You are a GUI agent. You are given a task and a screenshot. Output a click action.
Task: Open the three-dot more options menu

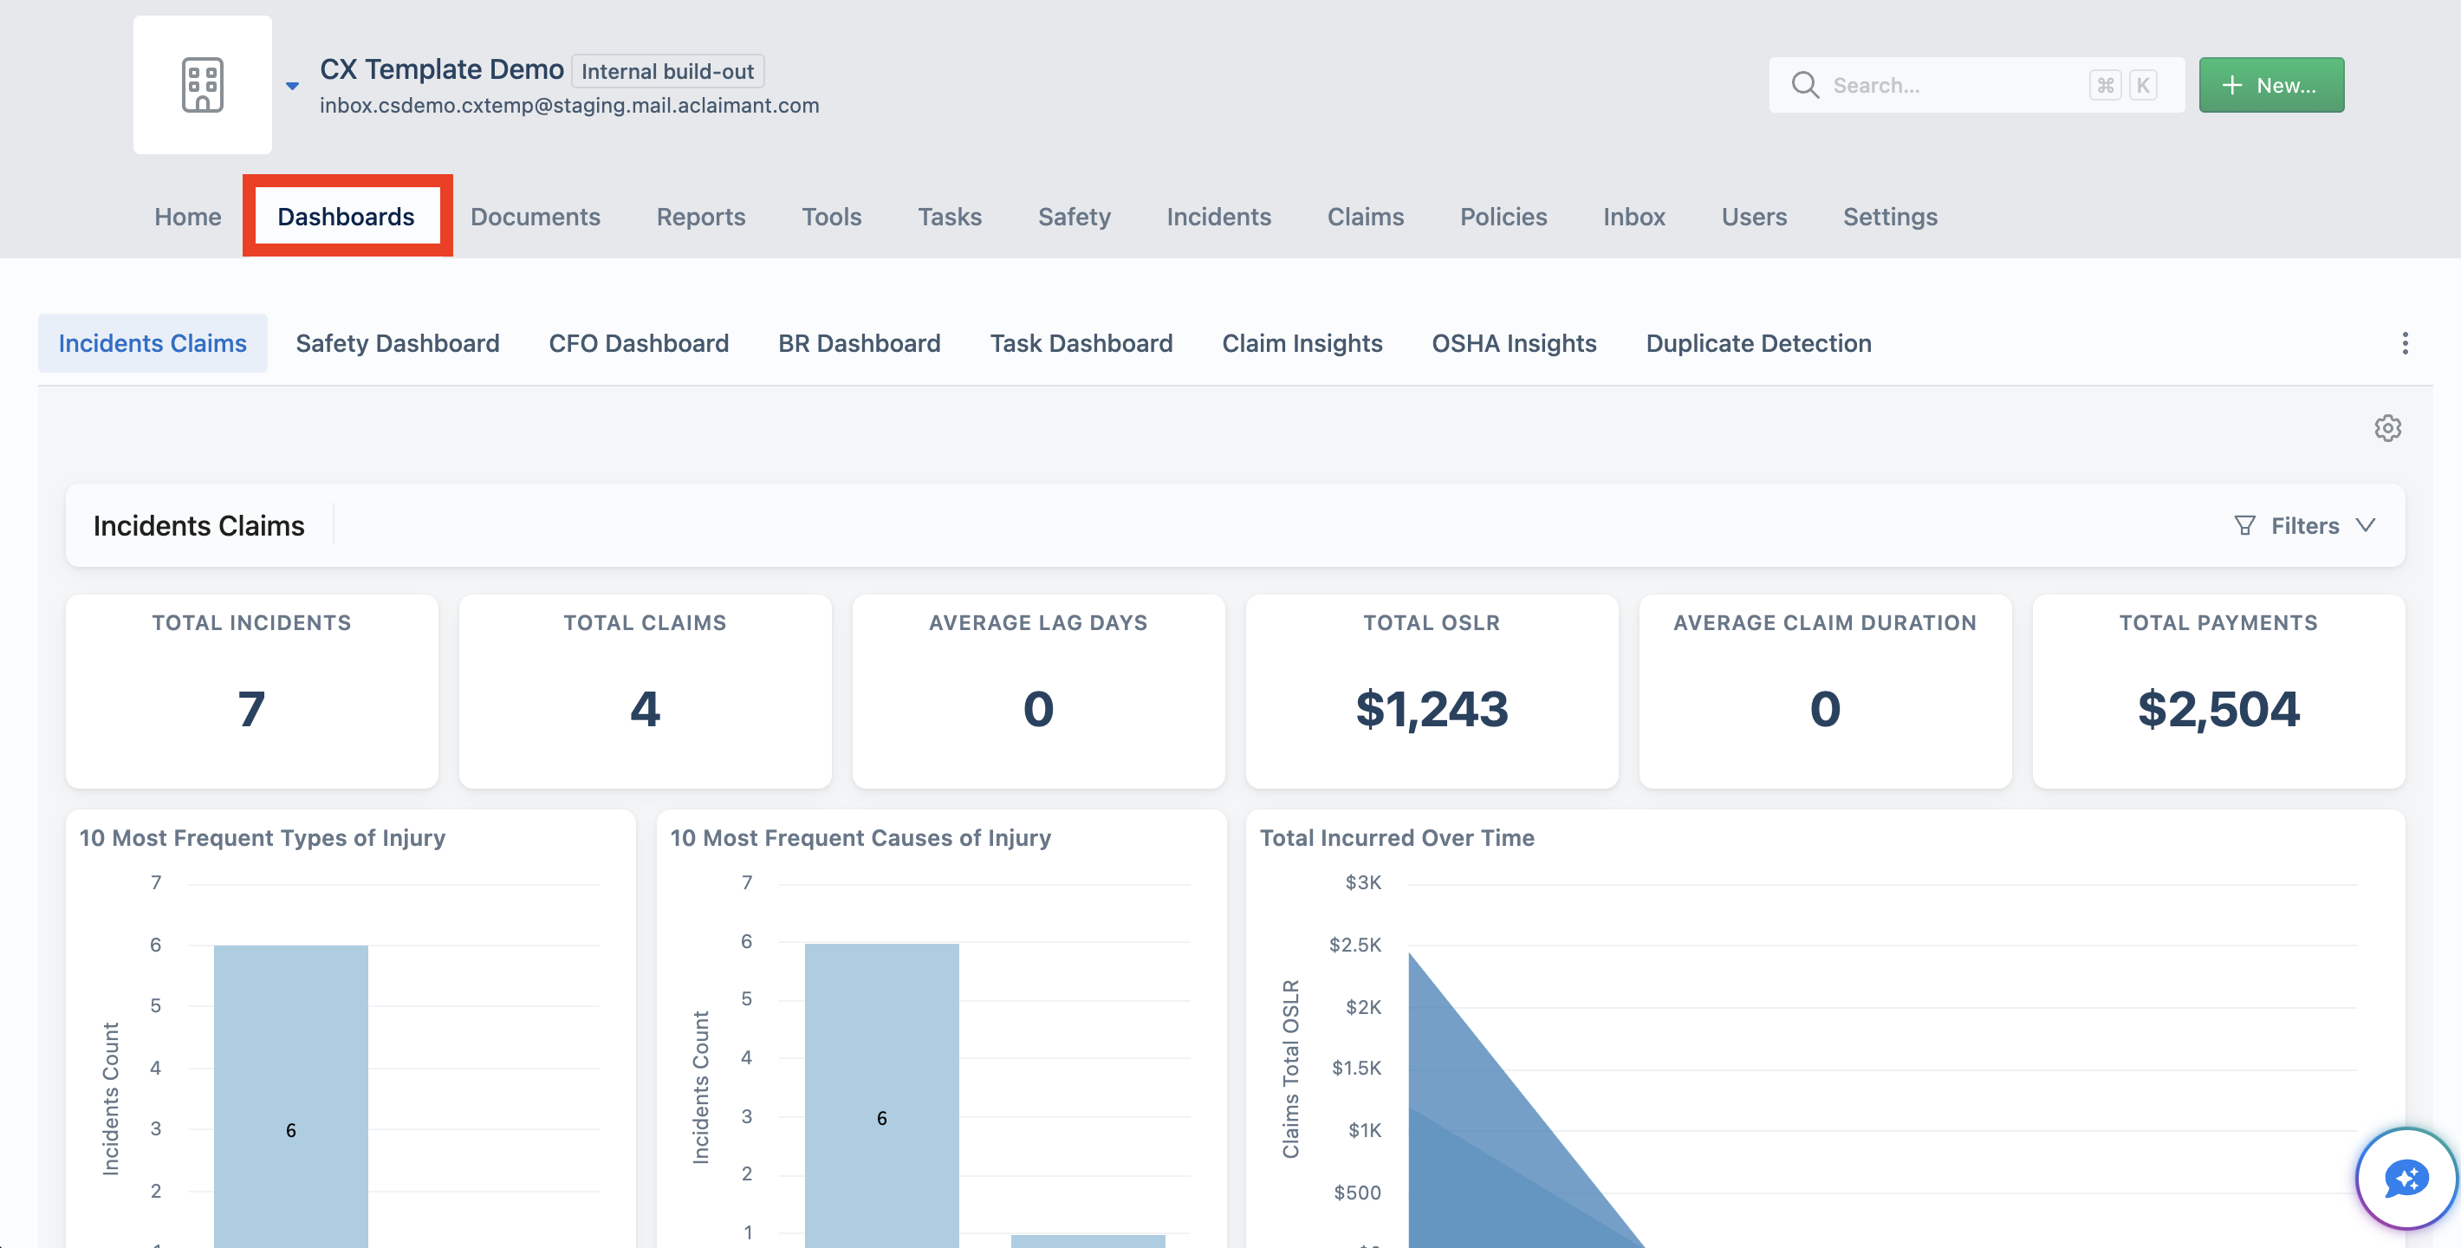2405,343
